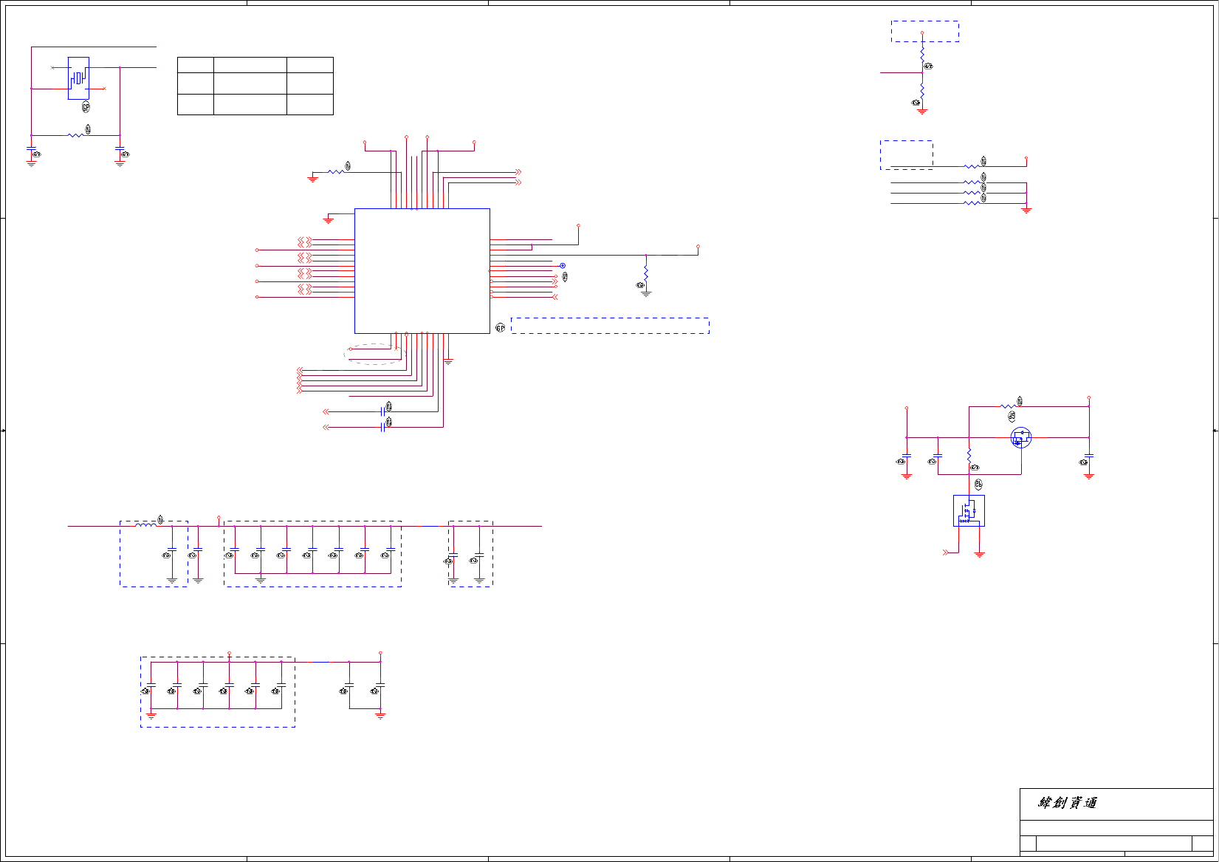Select the inductor symbol on power rail
Viewport: 1219px width, 862px height.
145,525
